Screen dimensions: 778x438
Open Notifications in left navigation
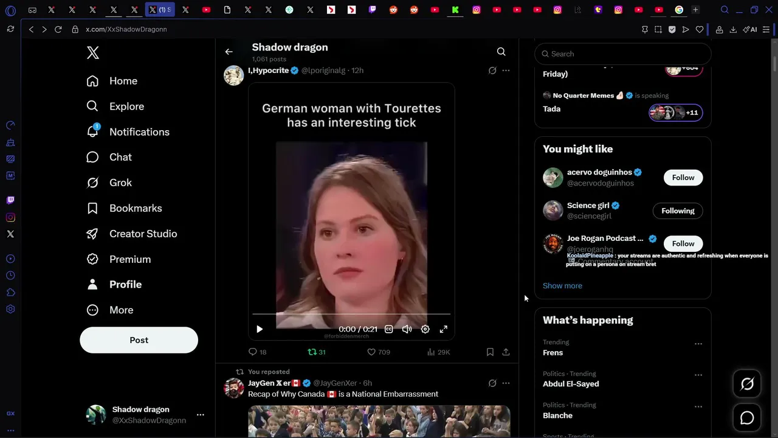128,132
